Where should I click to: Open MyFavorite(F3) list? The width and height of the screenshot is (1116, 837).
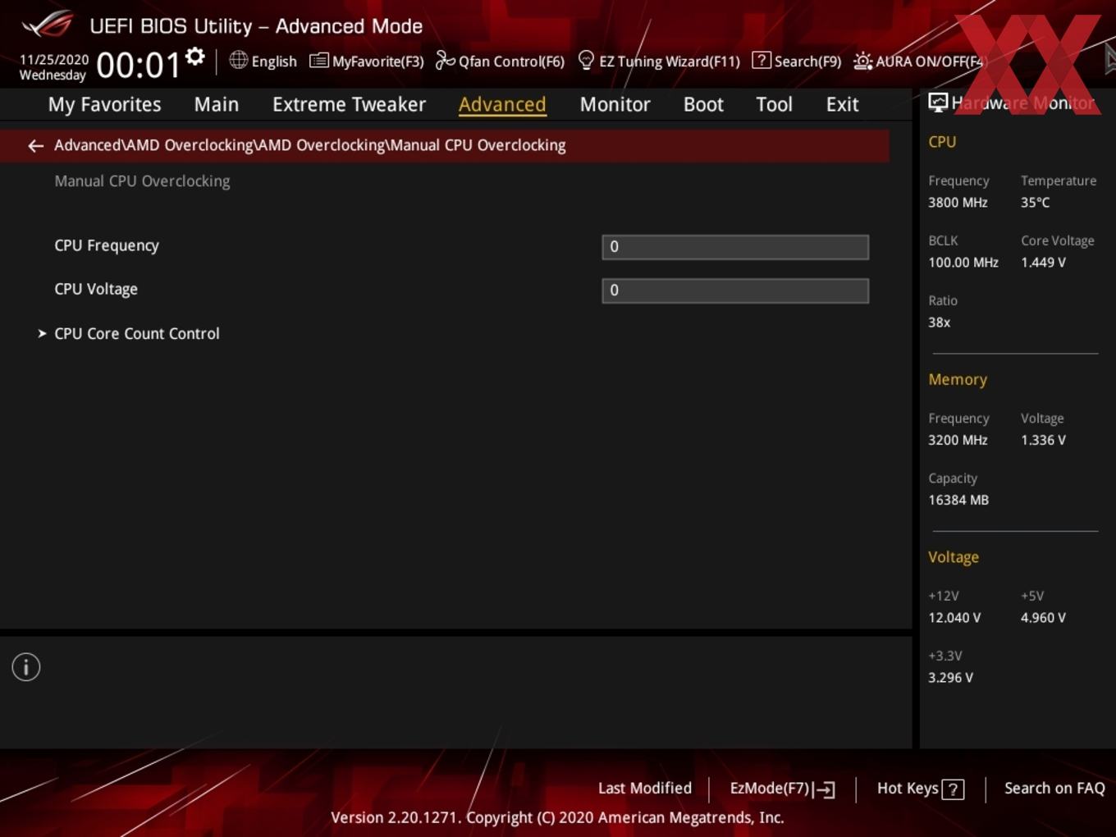tap(367, 61)
